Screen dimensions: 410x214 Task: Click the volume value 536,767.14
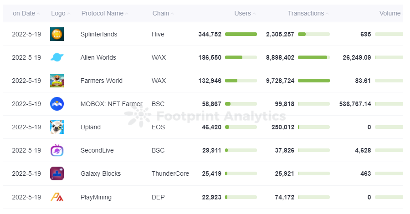tap(355, 104)
